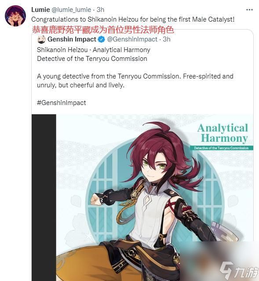Click the 3h timestamp of Lumie's tweet
Viewport: 259px width, 281px height.
point(100,10)
